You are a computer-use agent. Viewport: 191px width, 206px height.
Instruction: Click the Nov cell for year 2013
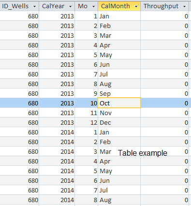119,113
